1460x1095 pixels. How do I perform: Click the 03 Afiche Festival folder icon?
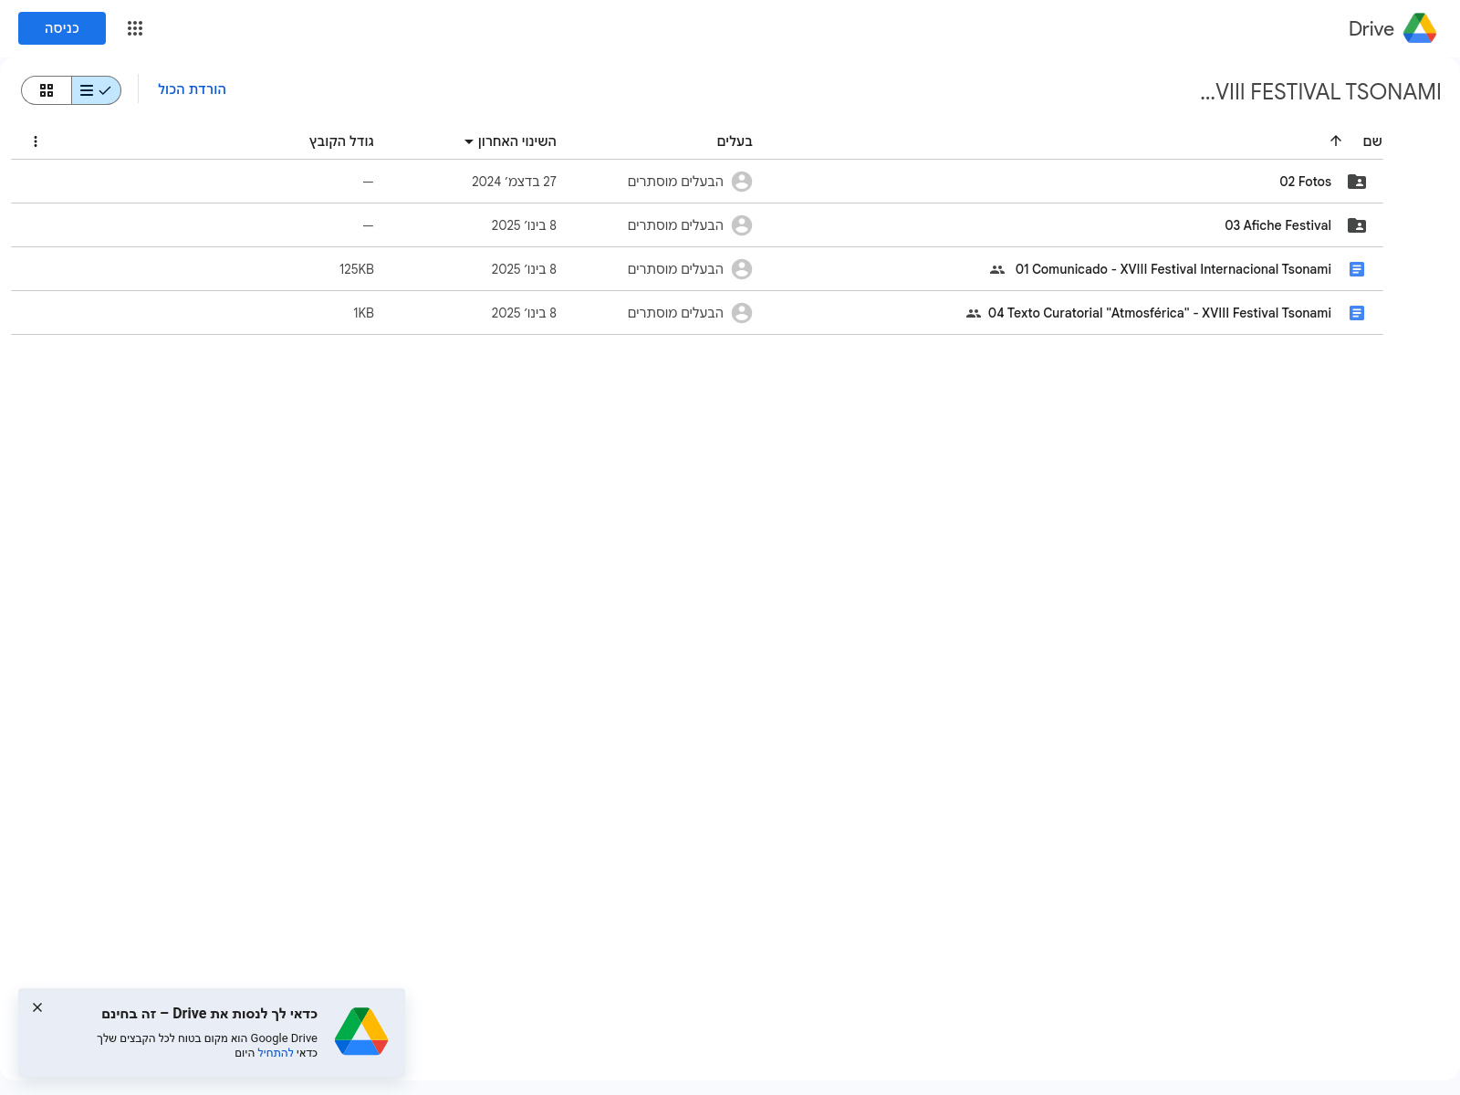[1357, 225]
